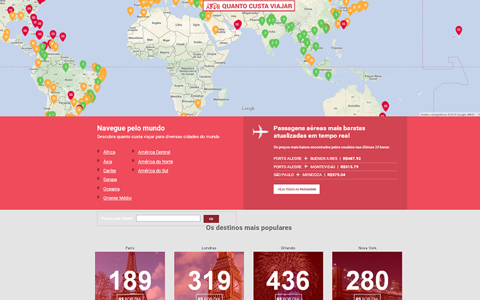This screenshot has width=480, height=300.
Task: Select the red map pin on Arabian Peninsula
Action: point(238,25)
